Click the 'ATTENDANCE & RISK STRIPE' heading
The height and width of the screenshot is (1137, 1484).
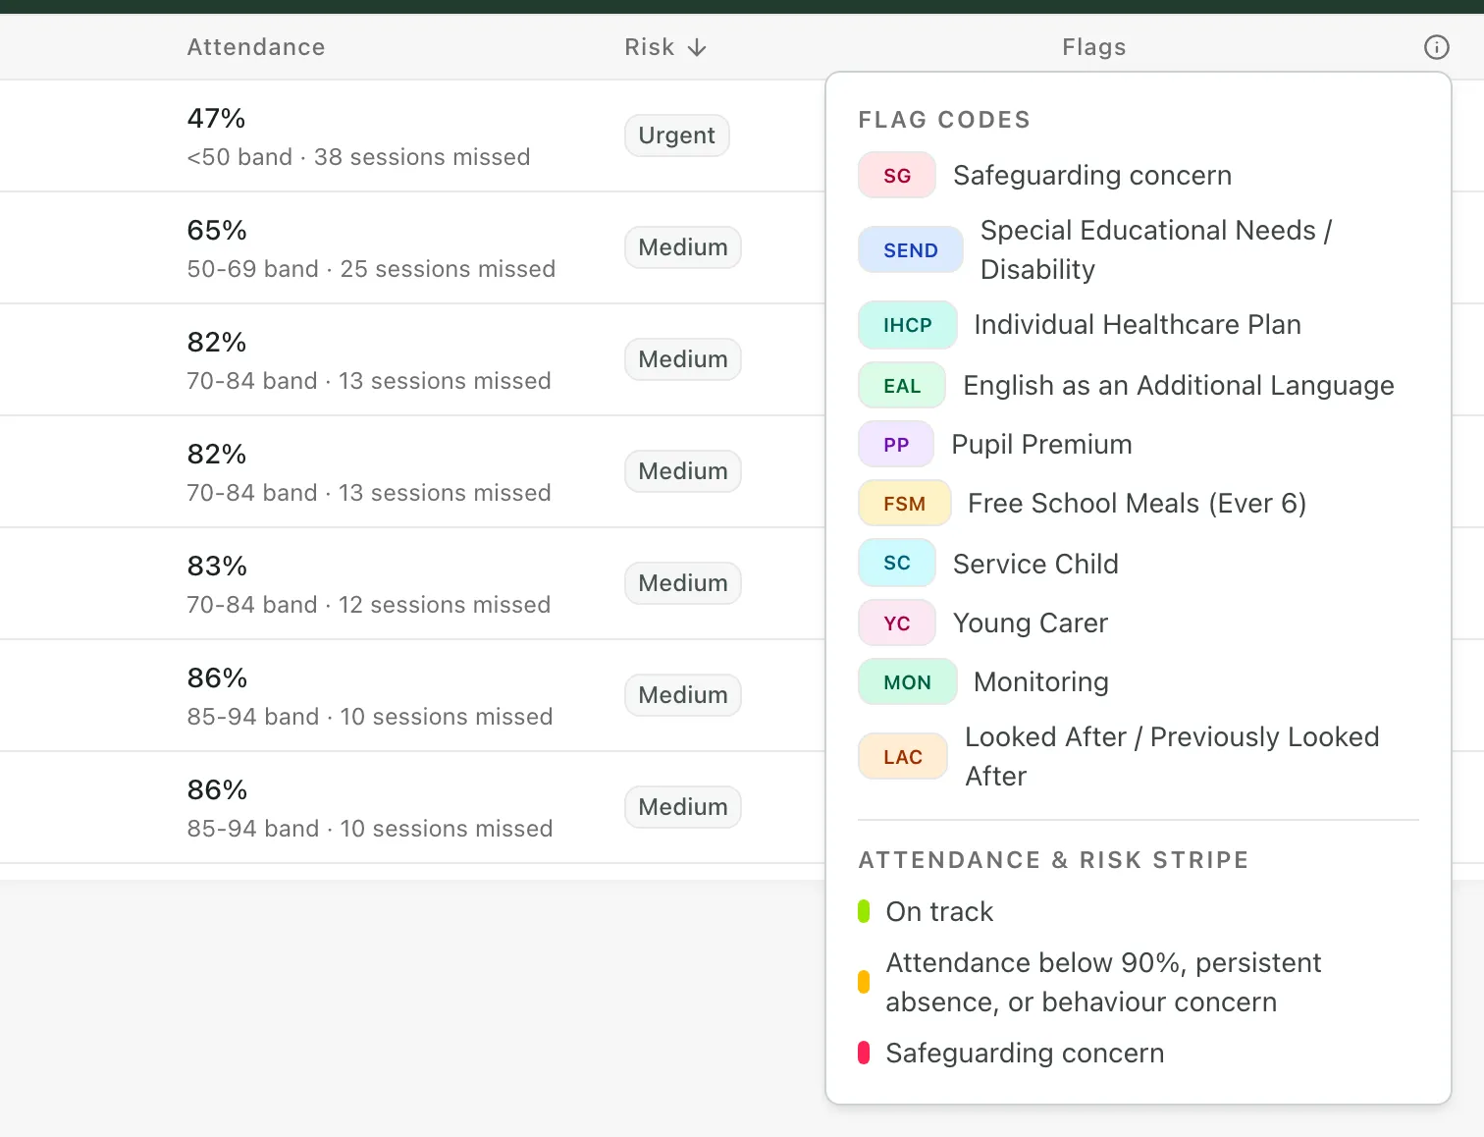[x=1053, y=860]
